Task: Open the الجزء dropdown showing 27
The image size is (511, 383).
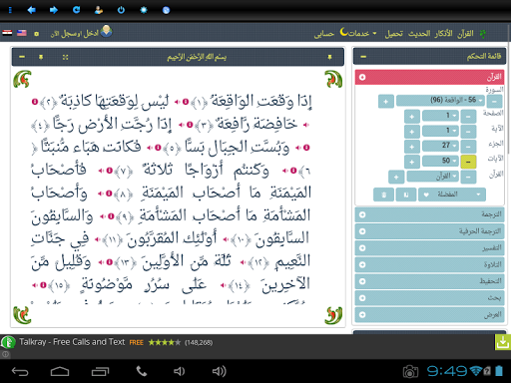Action: (441, 146)
